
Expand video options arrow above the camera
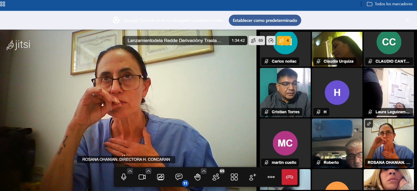tap(148, 171)
